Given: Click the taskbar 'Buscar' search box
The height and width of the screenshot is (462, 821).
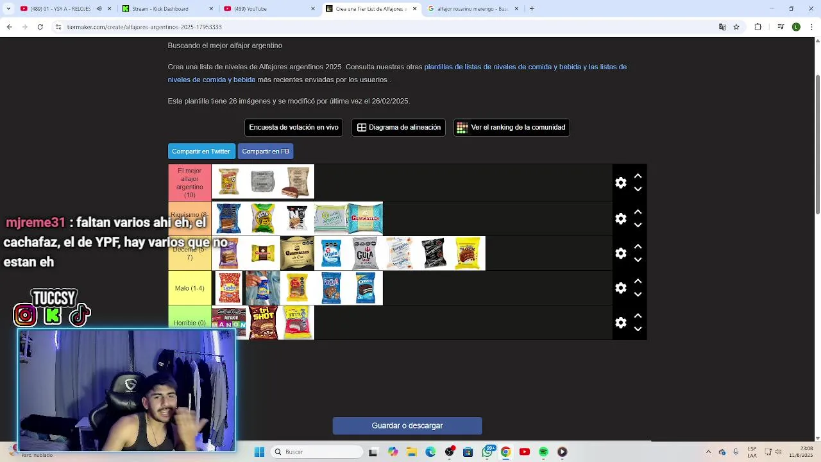Looking at the screenshot, I should 317,452.
